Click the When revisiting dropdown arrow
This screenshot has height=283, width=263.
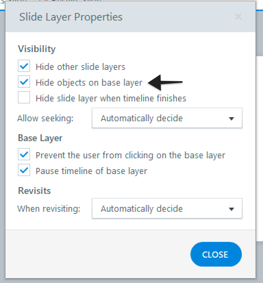click(x=231, y=209)
